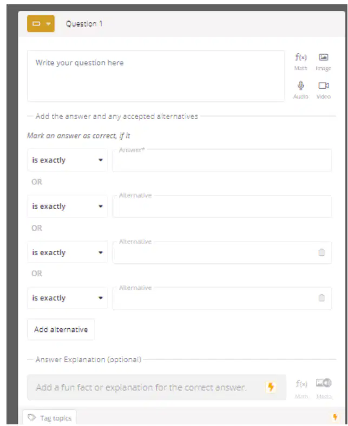Insert Math equation into the question
The height and width of the screenshot is (426, 348).
tap(301, 62)
